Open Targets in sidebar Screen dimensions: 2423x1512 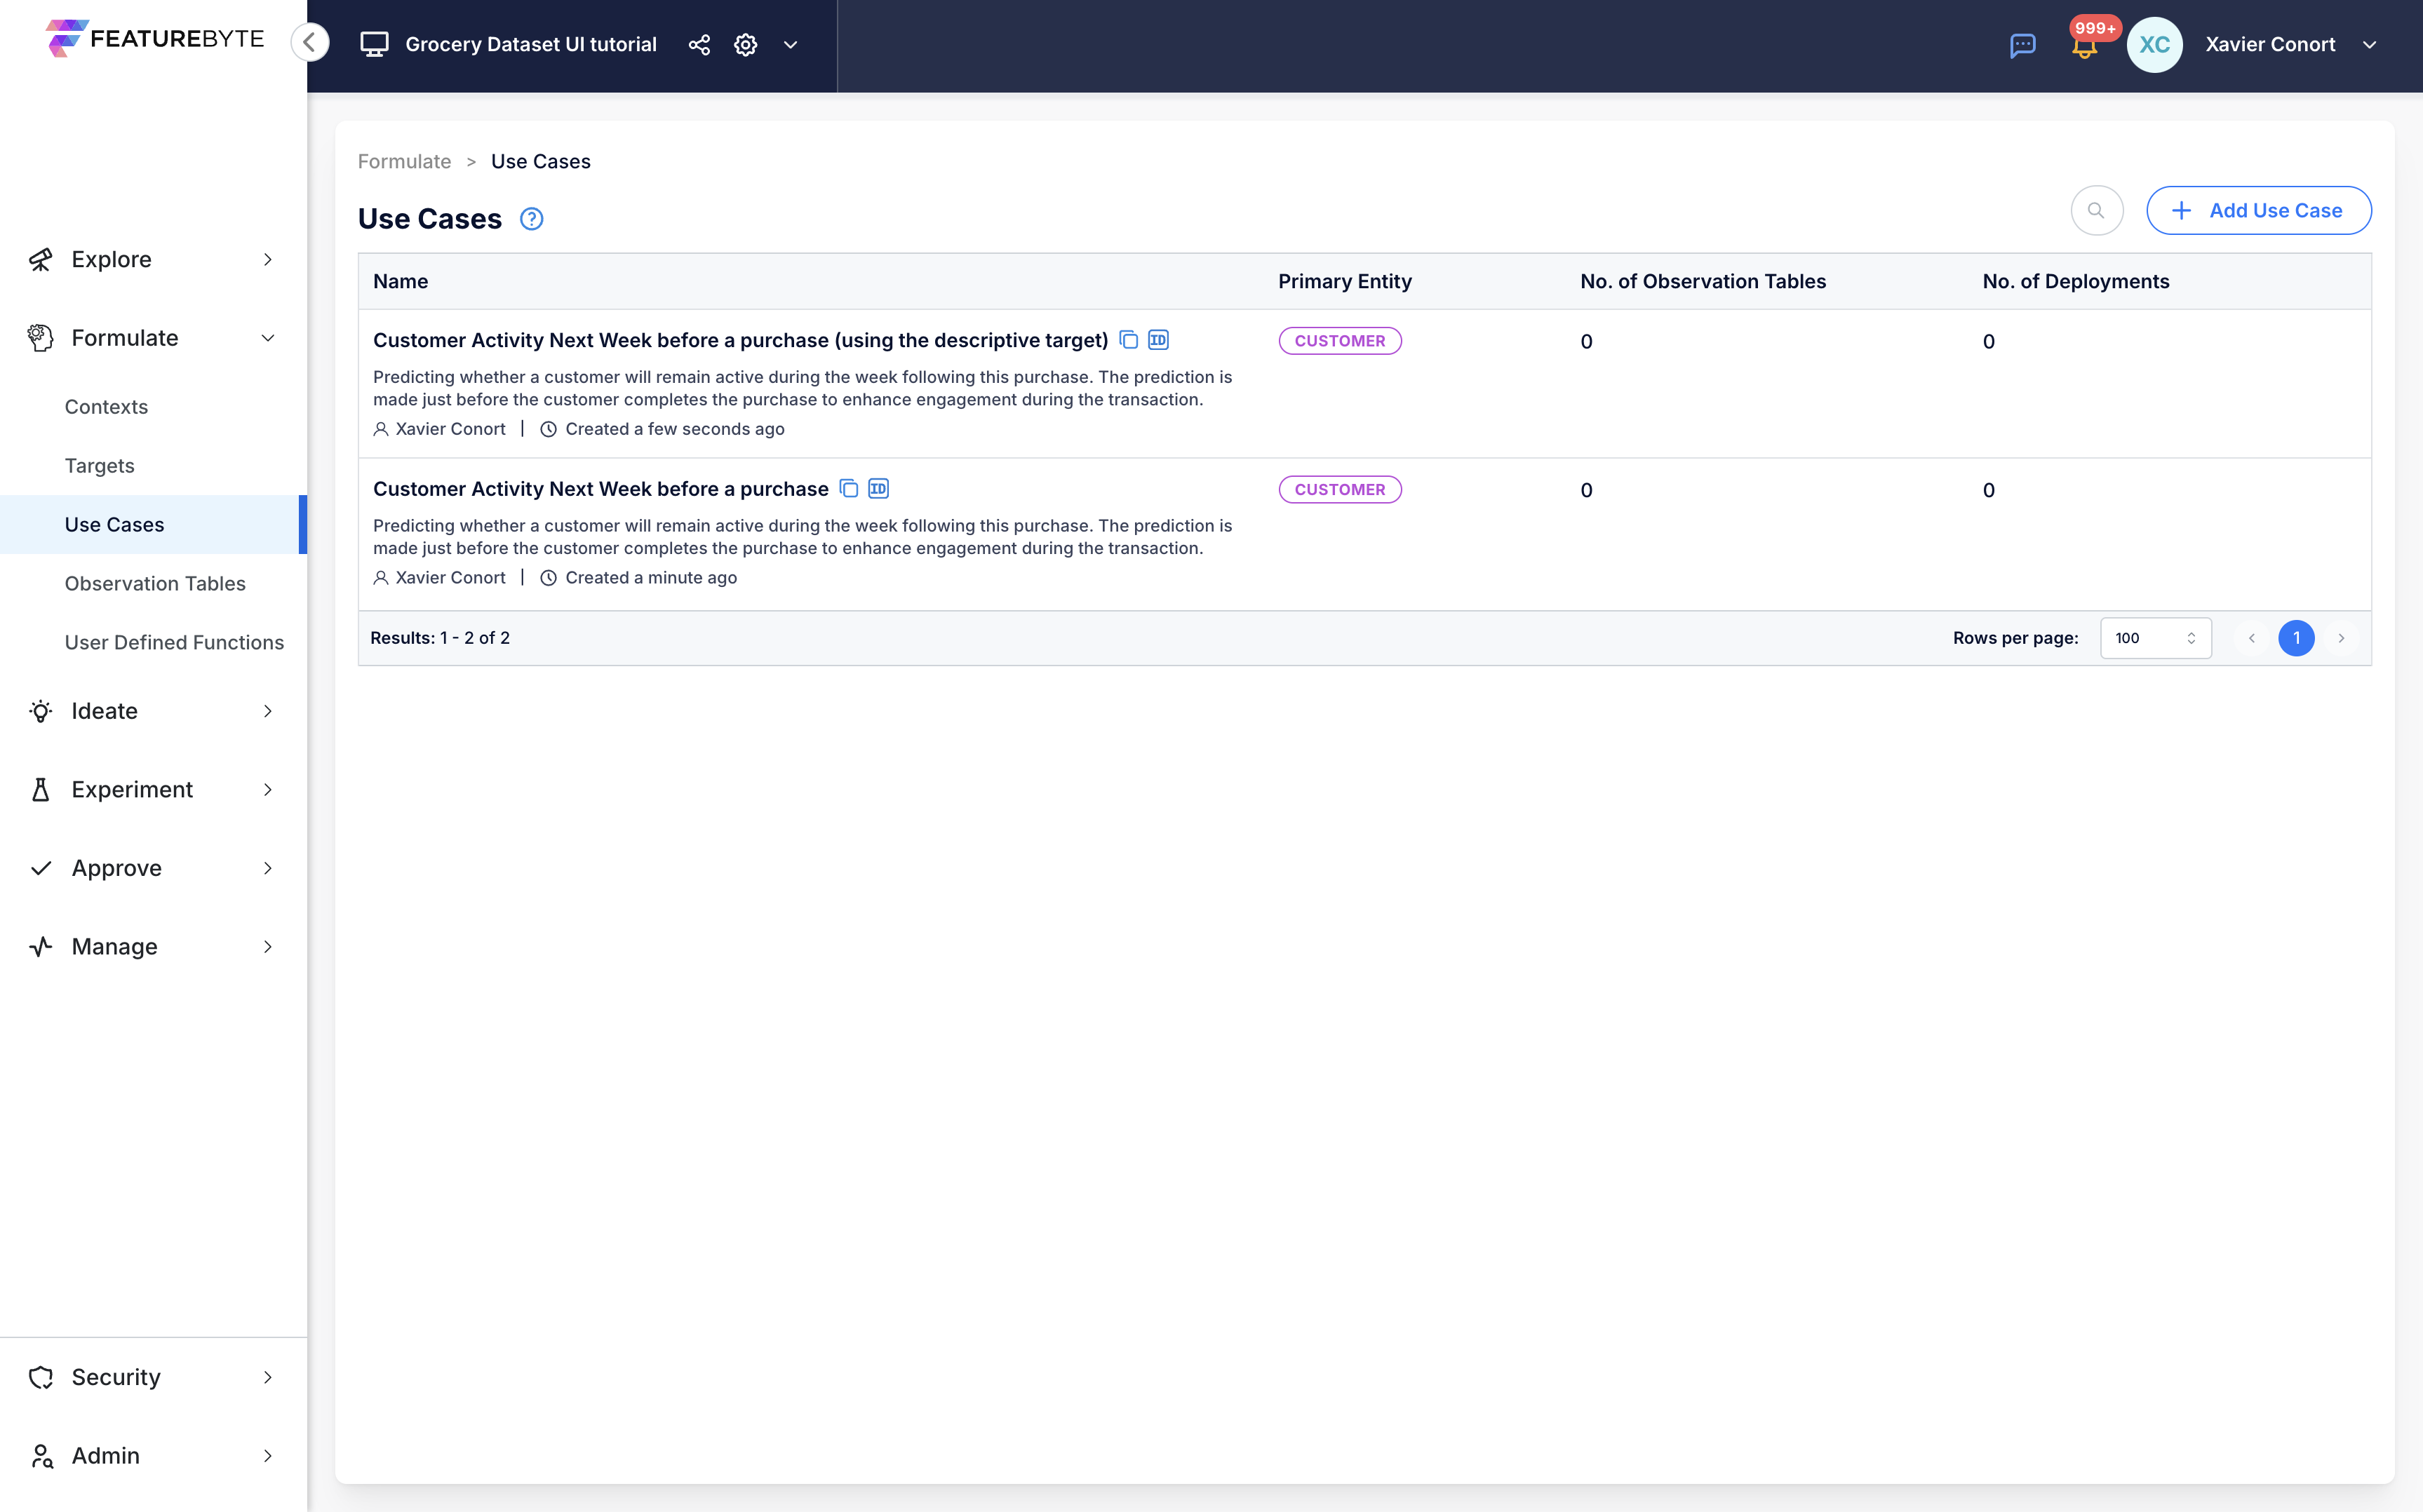(x=99, y=466)
